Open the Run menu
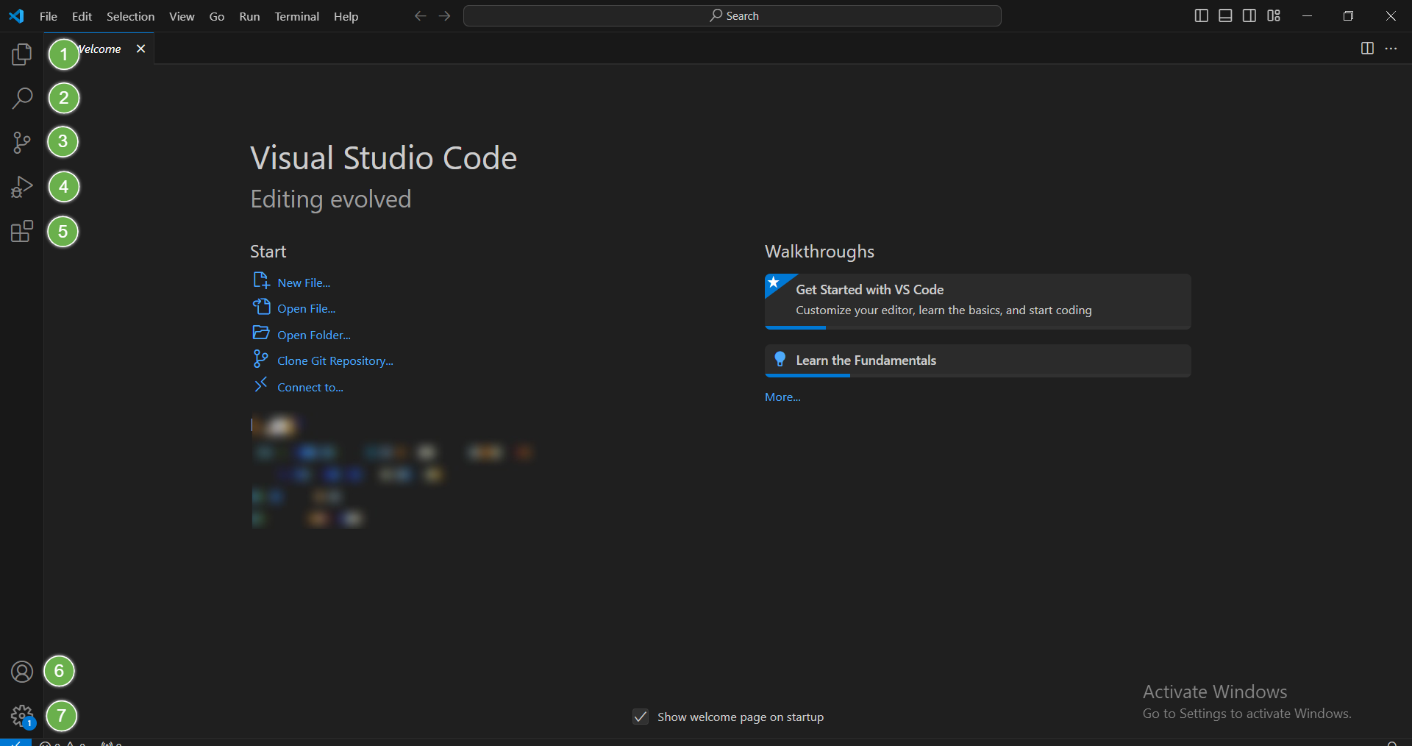 coord(249,16)
